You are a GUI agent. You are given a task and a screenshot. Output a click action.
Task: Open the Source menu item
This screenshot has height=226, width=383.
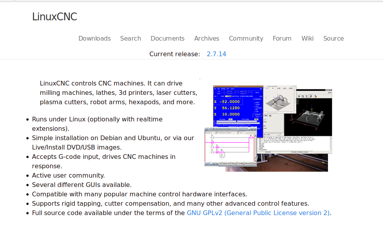333,38
